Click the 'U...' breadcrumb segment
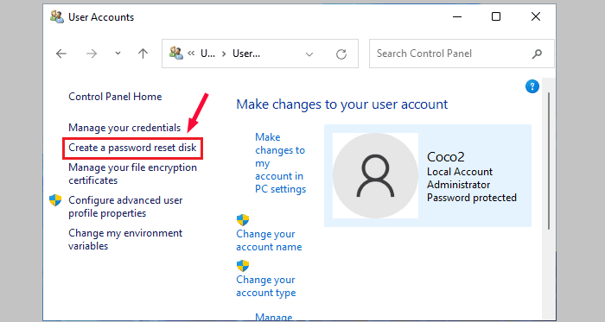Image resolution: width=605 pixels, height=322 pixels. click(x=207, y=54)
